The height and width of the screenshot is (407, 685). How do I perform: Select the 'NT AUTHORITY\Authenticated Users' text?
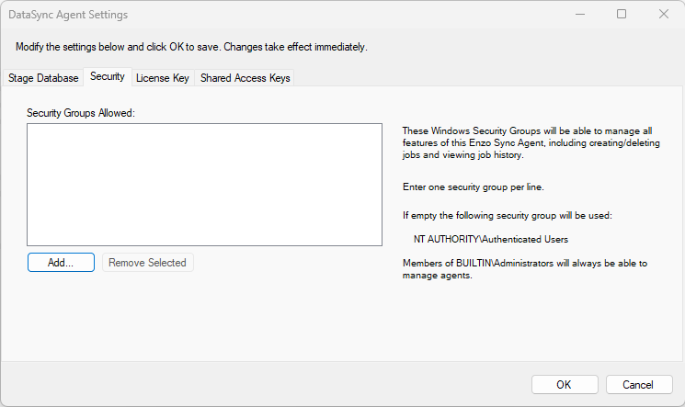[x=491, y=239]
